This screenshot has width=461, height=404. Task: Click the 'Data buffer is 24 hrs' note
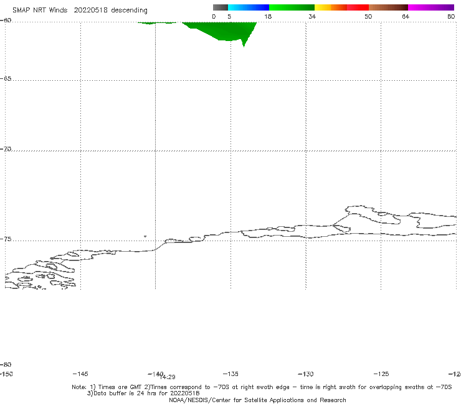point(143,393)
